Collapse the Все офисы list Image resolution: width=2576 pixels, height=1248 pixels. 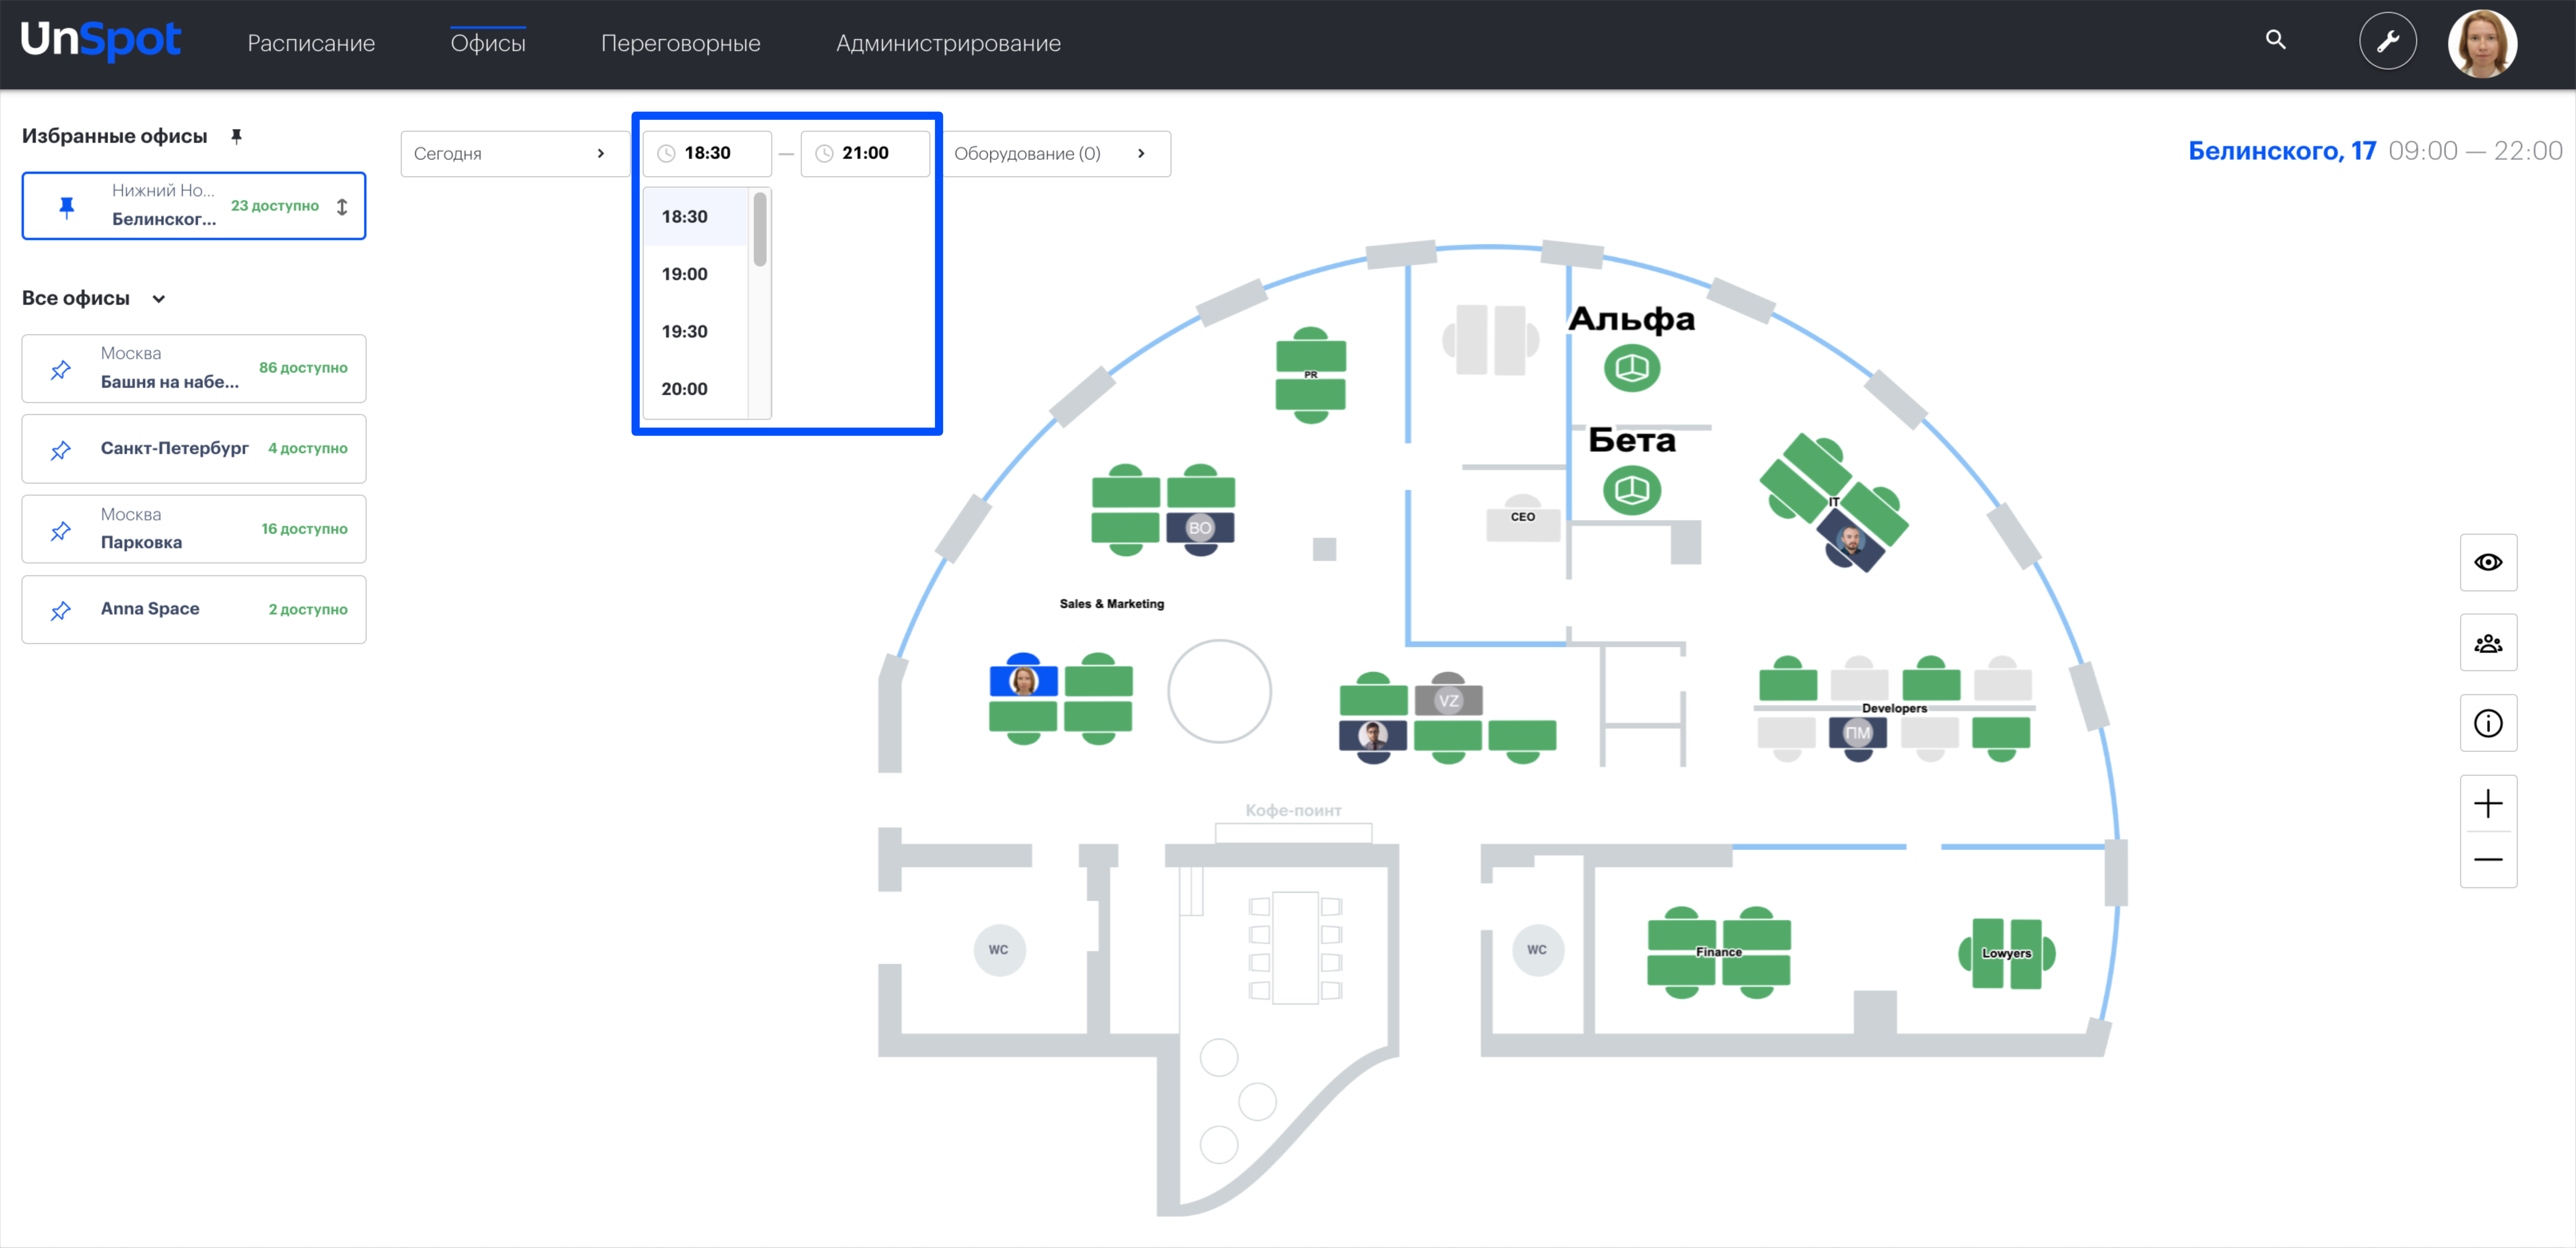pos(158,299)
